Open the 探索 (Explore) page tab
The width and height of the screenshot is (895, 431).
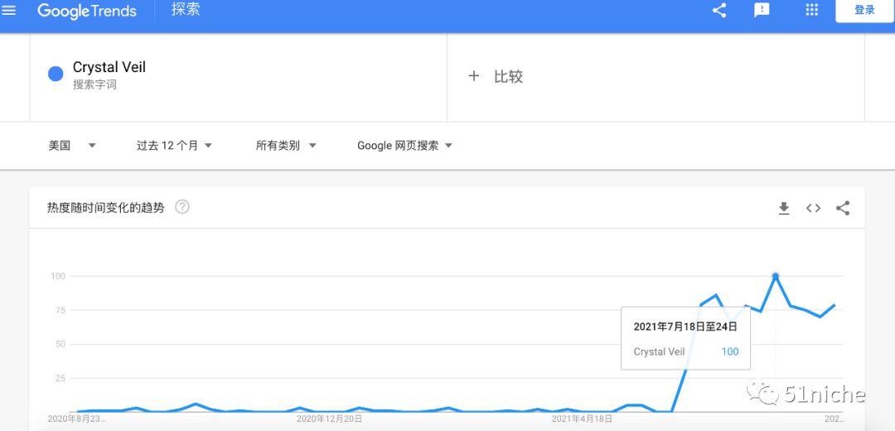pos(186,10)
